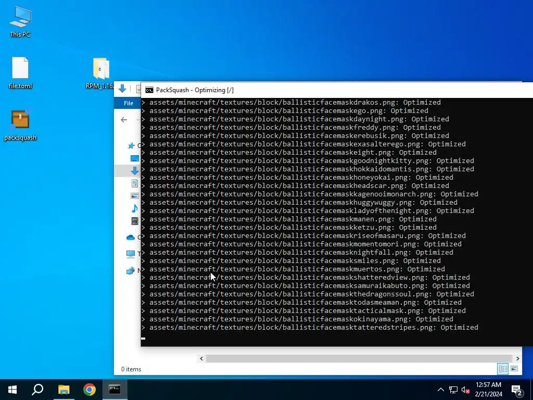Click the muted volume tray icon
The image size is (533, 400).
pyautogui.click(x=465, y=390)
